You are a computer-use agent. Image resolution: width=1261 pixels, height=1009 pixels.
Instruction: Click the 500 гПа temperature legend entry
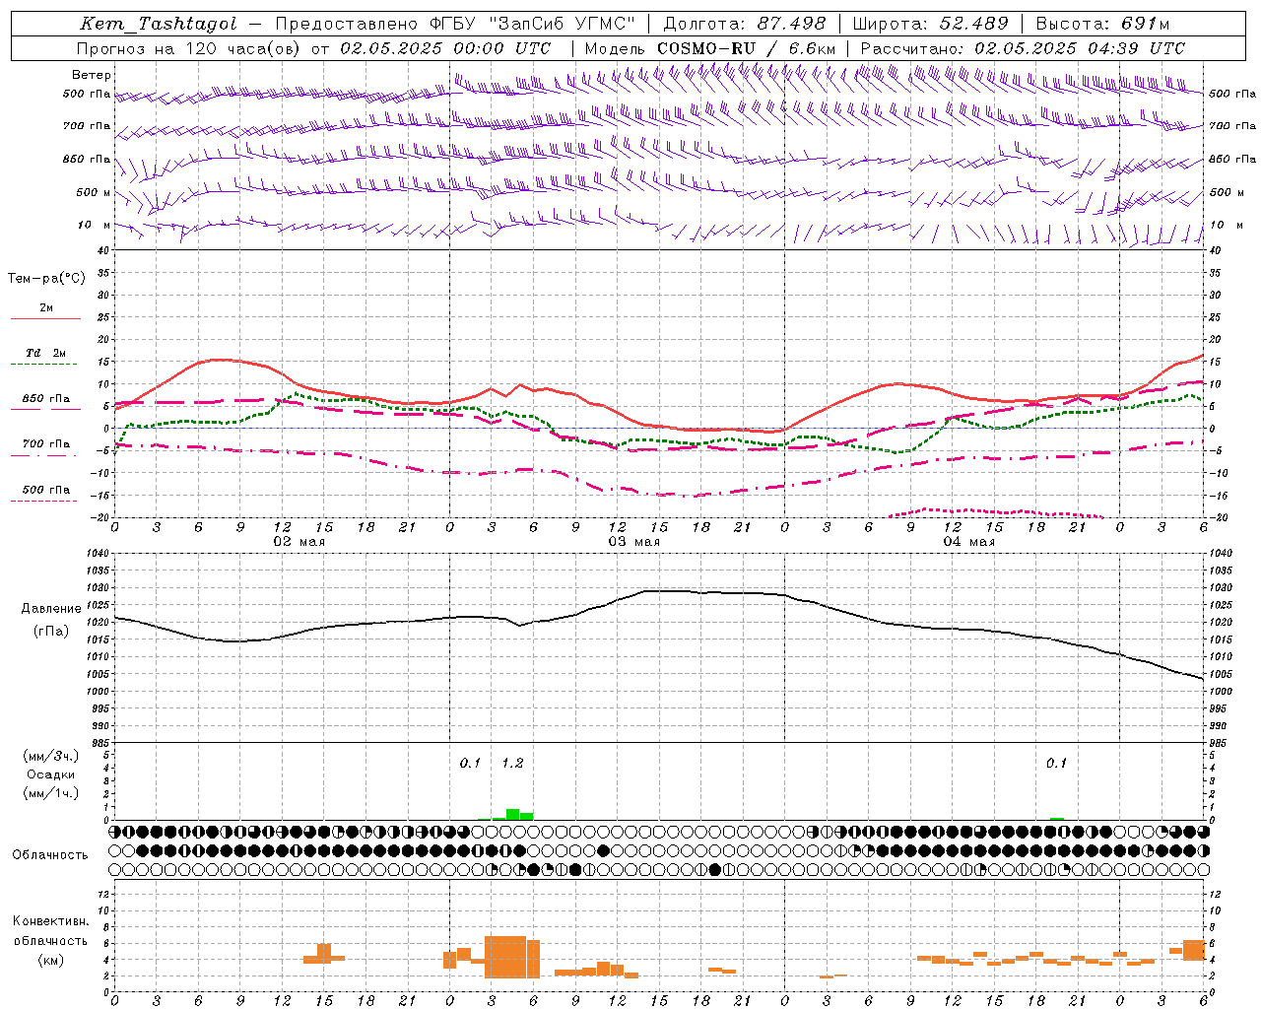[46, 490]
